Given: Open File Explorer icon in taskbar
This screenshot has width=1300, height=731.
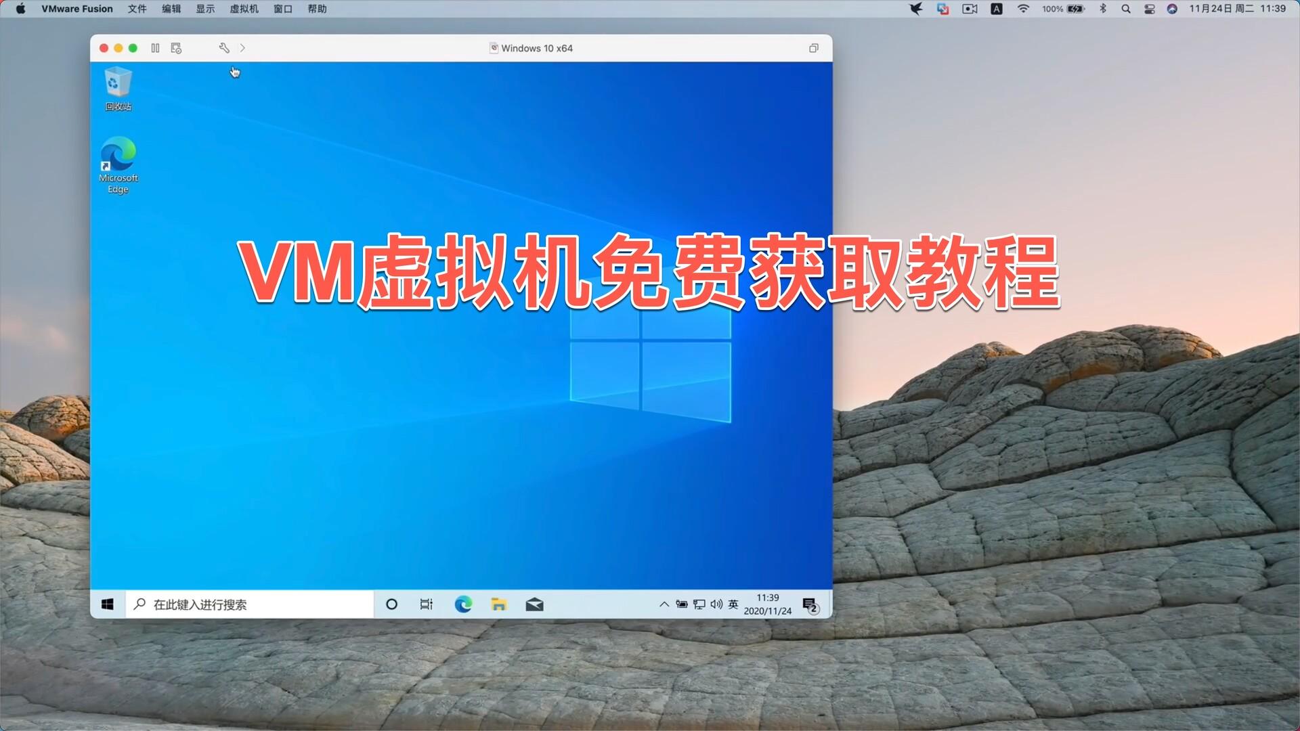Looking at the screenshot, I should coord(499,605).
